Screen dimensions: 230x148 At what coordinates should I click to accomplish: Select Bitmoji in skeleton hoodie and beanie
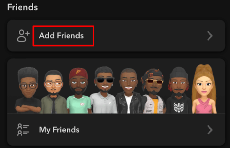tap(179, 90)
